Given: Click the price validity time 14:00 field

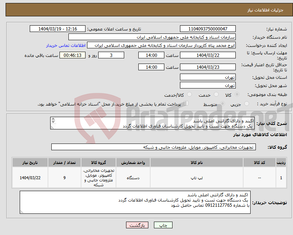Looking at the screenshot, I should 151,67.
